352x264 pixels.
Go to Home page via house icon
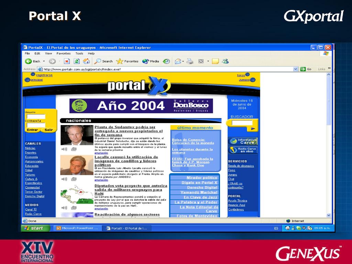86,61
